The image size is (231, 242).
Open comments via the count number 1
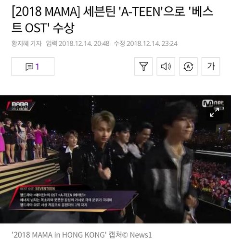[x=37, y=67]
